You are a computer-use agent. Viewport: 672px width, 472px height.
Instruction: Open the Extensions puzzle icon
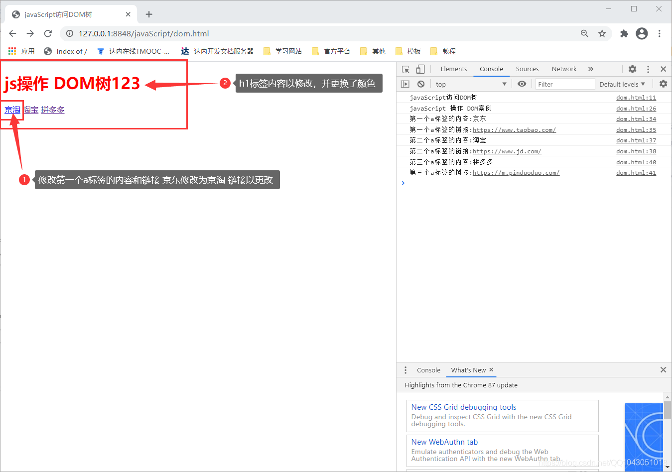pos(624,33)
